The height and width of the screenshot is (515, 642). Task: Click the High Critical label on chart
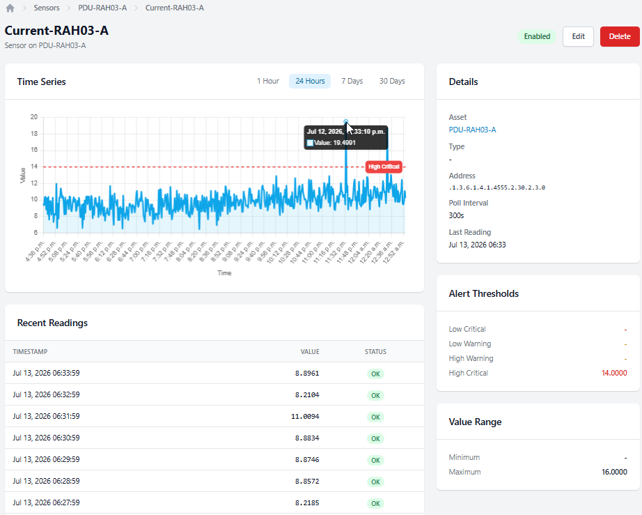[384, 167]
